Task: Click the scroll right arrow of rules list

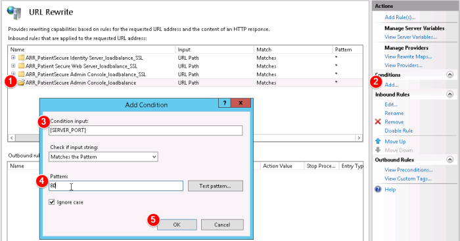Action: 359,138
